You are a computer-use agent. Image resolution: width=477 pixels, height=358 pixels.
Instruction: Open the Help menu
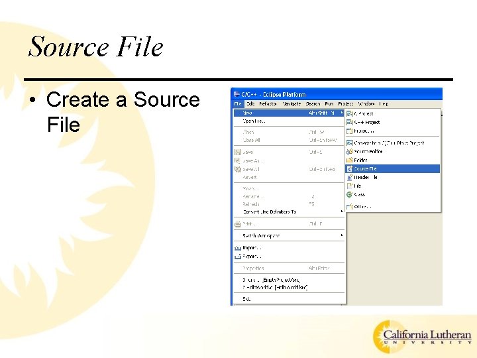coord(384,104)
